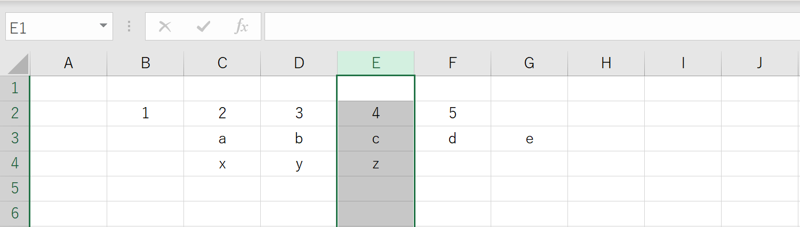Click cell G3 containing e

point(530,139)
